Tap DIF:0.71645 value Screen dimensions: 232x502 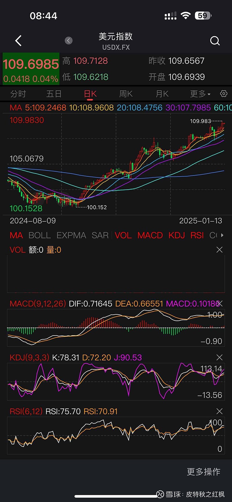coord(90,303)
